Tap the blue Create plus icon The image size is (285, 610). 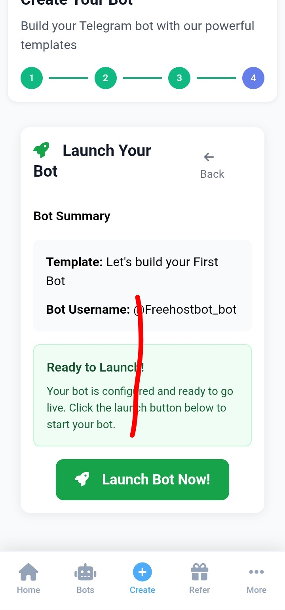coord(142,572)
